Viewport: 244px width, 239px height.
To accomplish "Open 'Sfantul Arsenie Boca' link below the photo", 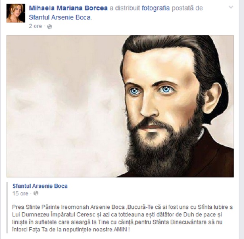I will [x=40, y=186].
